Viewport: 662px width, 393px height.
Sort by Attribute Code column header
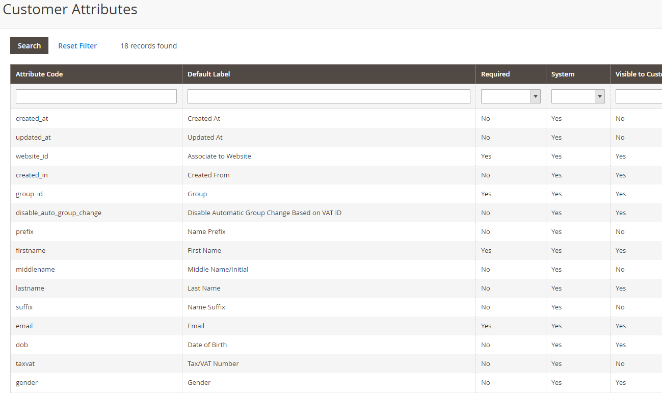point(39,74)
